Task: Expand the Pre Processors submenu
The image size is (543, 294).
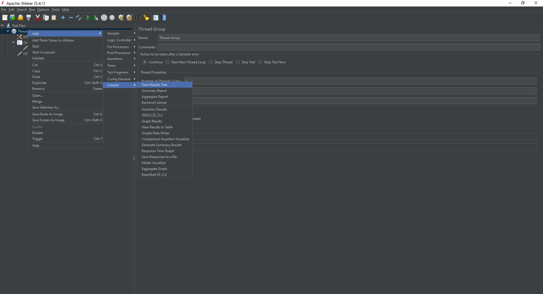Action: click(x=120, y=47)
